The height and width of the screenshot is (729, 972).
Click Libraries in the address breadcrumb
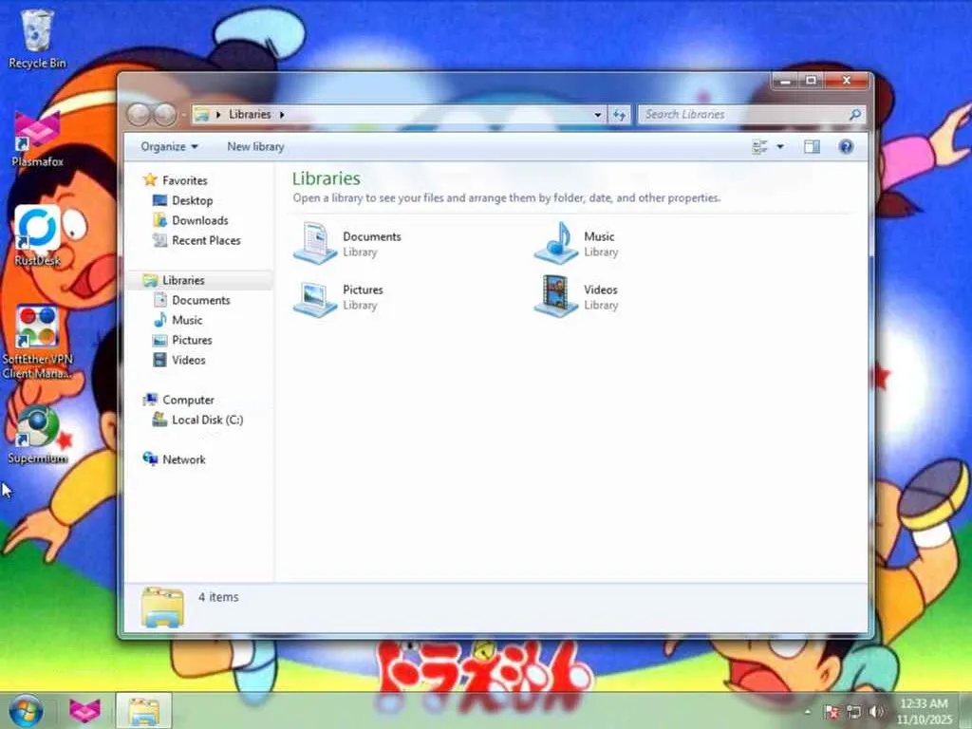tap(250, 114)
